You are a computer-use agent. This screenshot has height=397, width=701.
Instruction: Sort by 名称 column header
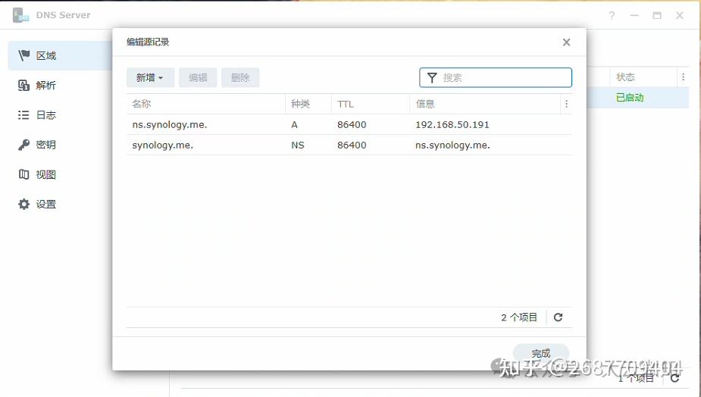[205, 104]
